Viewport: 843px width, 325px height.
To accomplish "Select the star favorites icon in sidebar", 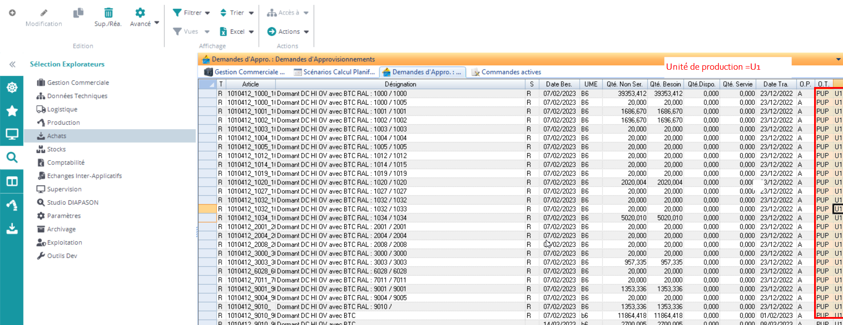I will point(12,111).
